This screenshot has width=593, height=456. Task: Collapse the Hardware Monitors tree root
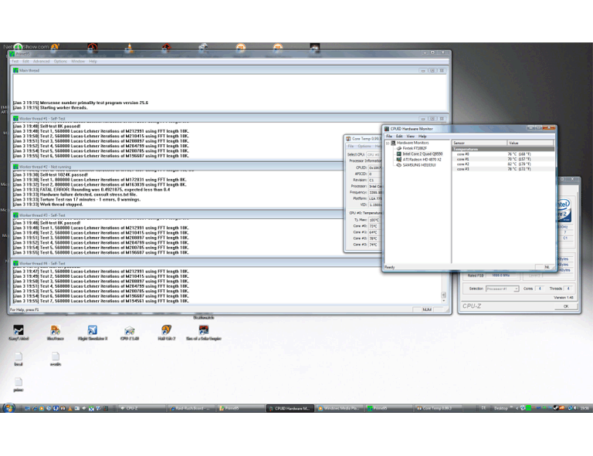(388, 143)
